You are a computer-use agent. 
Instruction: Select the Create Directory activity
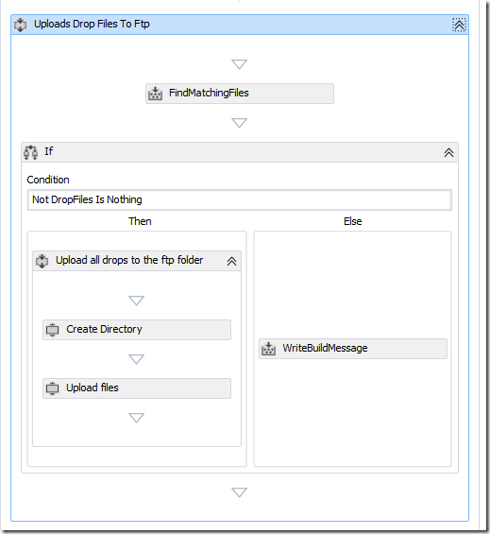pyautogui.click(x=137, y=330)
